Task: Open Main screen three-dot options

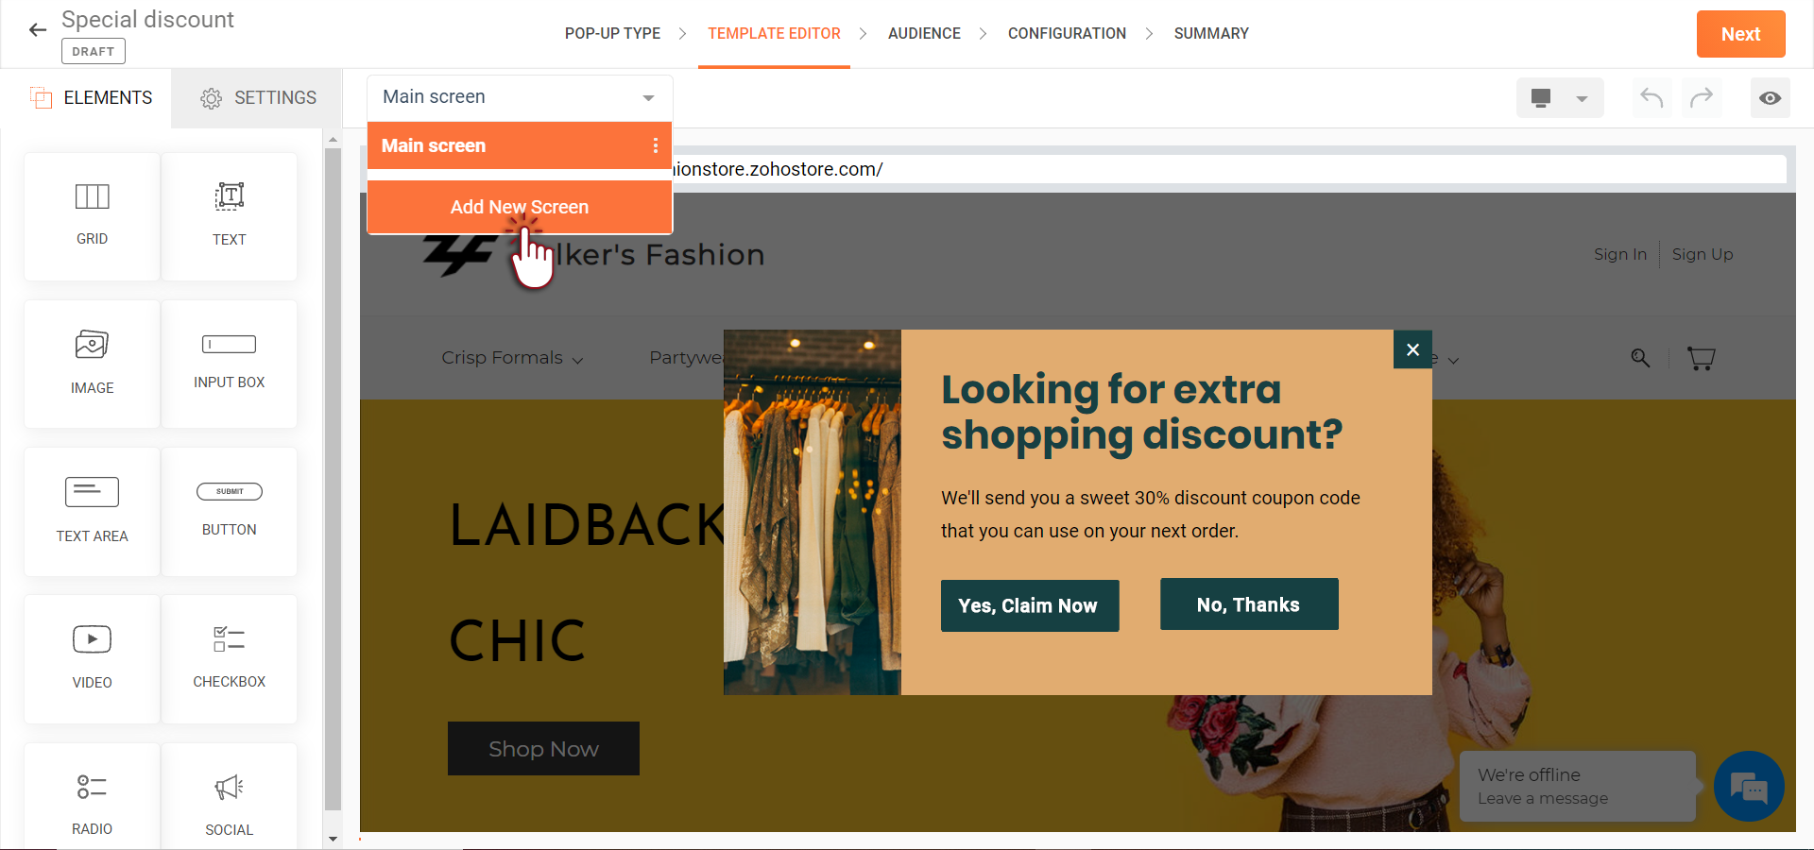Action: [656, 145]
